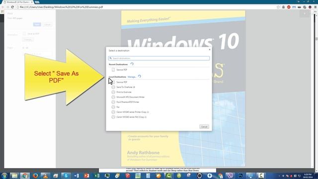Click the red Adblock extension icon
The width and height of the screenshot is (318, 179).
coord(289,7)
